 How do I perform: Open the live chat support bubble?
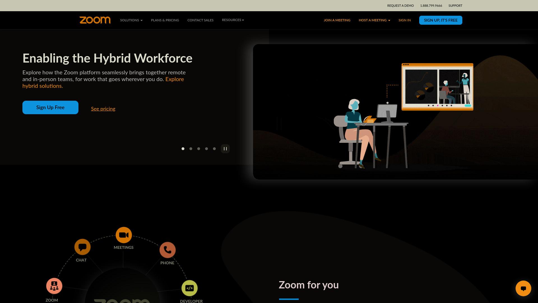523,288
